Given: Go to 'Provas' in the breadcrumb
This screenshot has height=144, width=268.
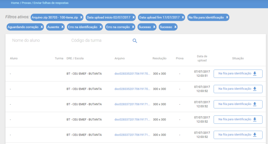Looking at the screenshot, I should click(x=26, y=3).
